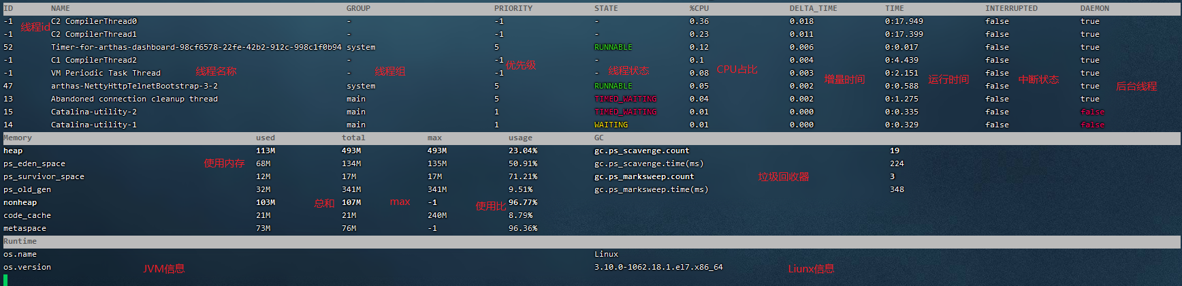Select thread name C2 CompilerThread1
Screen dimensions: 1182x286
[x=94, y=34]
